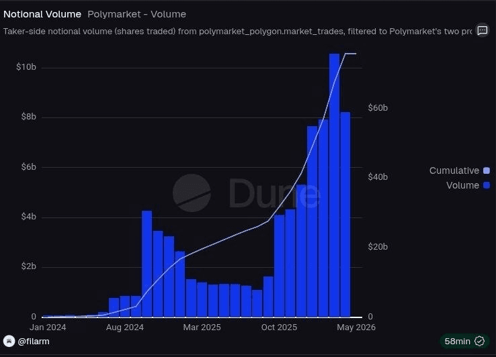Open the Notional Volume chart title

pyautogui.click(x=42, y=14)
